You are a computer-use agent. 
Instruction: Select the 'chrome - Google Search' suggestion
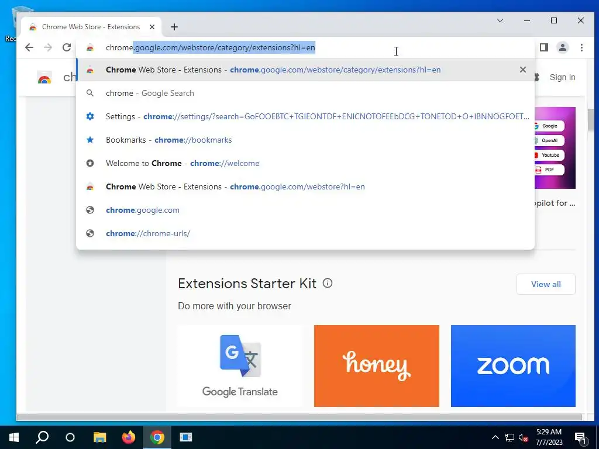[x=305, y=93]
